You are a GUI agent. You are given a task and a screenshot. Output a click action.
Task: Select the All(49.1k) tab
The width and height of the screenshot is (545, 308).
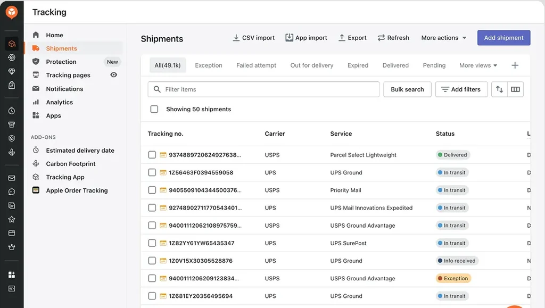[168, 65]
